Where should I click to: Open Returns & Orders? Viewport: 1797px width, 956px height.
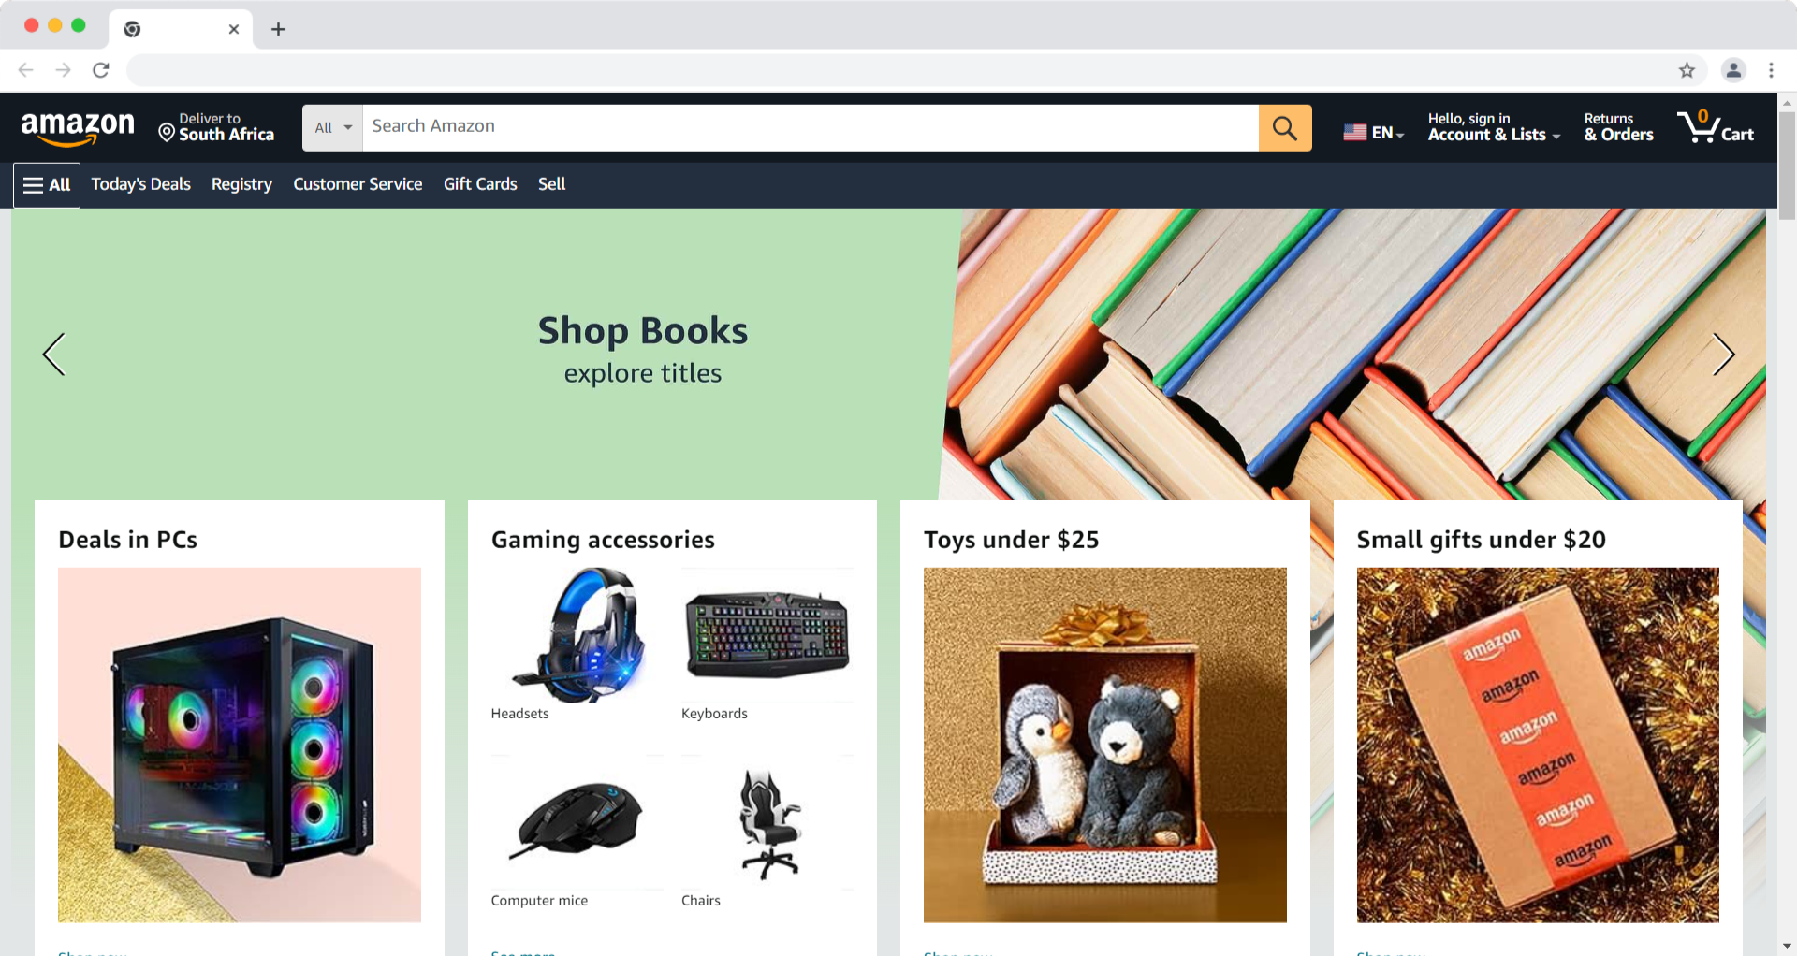click(1618, 127)
